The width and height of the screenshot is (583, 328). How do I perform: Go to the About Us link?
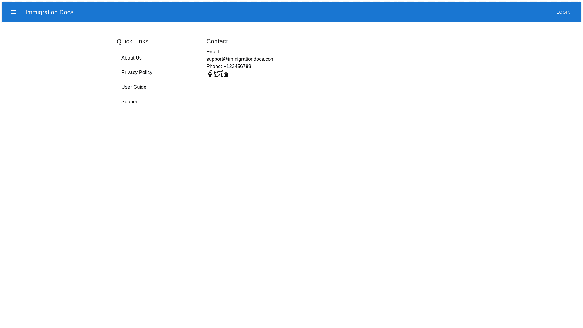pyautogui.click(x=131, y=58)
